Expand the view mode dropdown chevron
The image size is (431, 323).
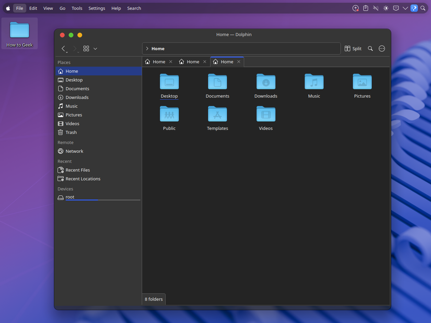click(x=95, y=48)
